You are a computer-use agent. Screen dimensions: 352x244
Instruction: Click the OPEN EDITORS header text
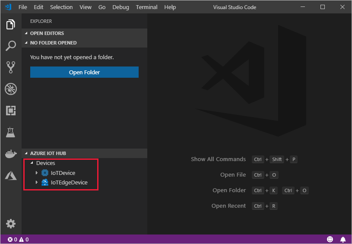point(47,33)
